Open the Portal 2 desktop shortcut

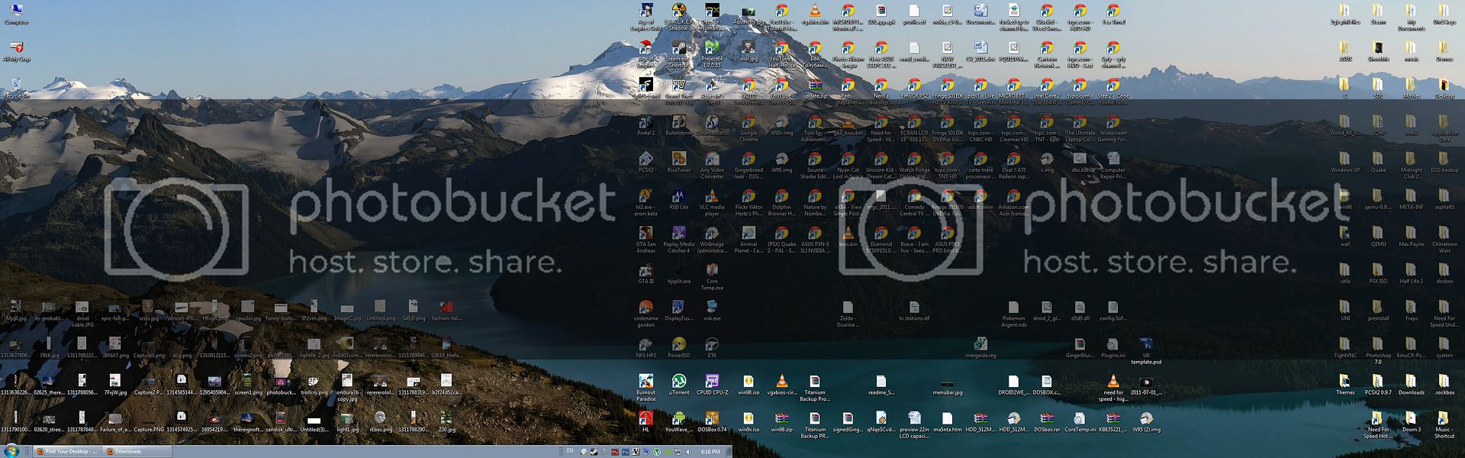pos(646,123)
